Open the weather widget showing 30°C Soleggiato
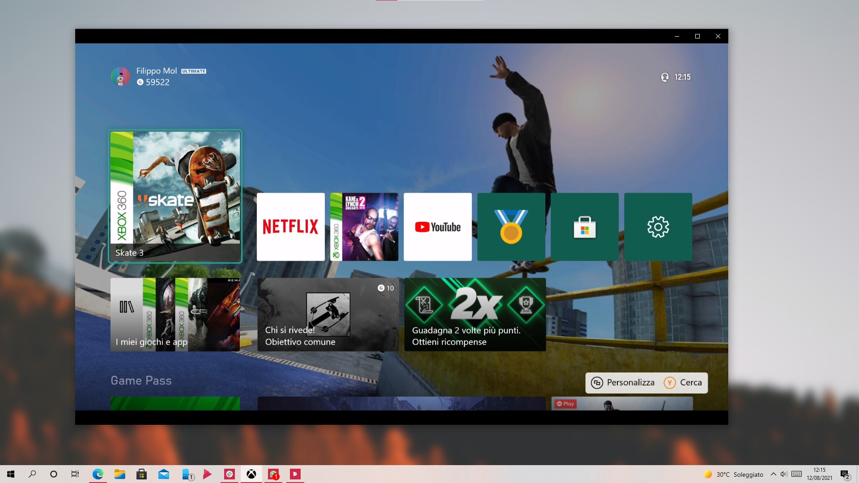859x483 pixels. point(734,474)
